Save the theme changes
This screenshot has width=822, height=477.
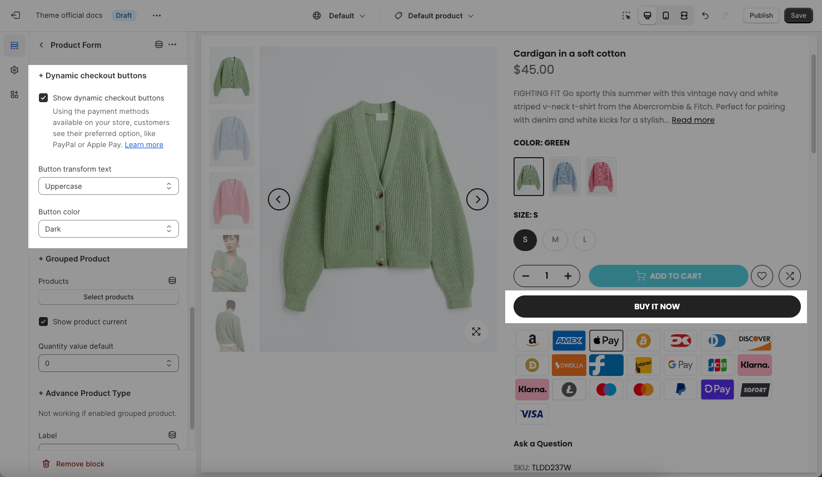tap(798, 16)
